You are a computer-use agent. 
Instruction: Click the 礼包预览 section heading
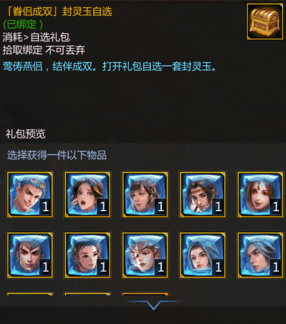point(25,134)
